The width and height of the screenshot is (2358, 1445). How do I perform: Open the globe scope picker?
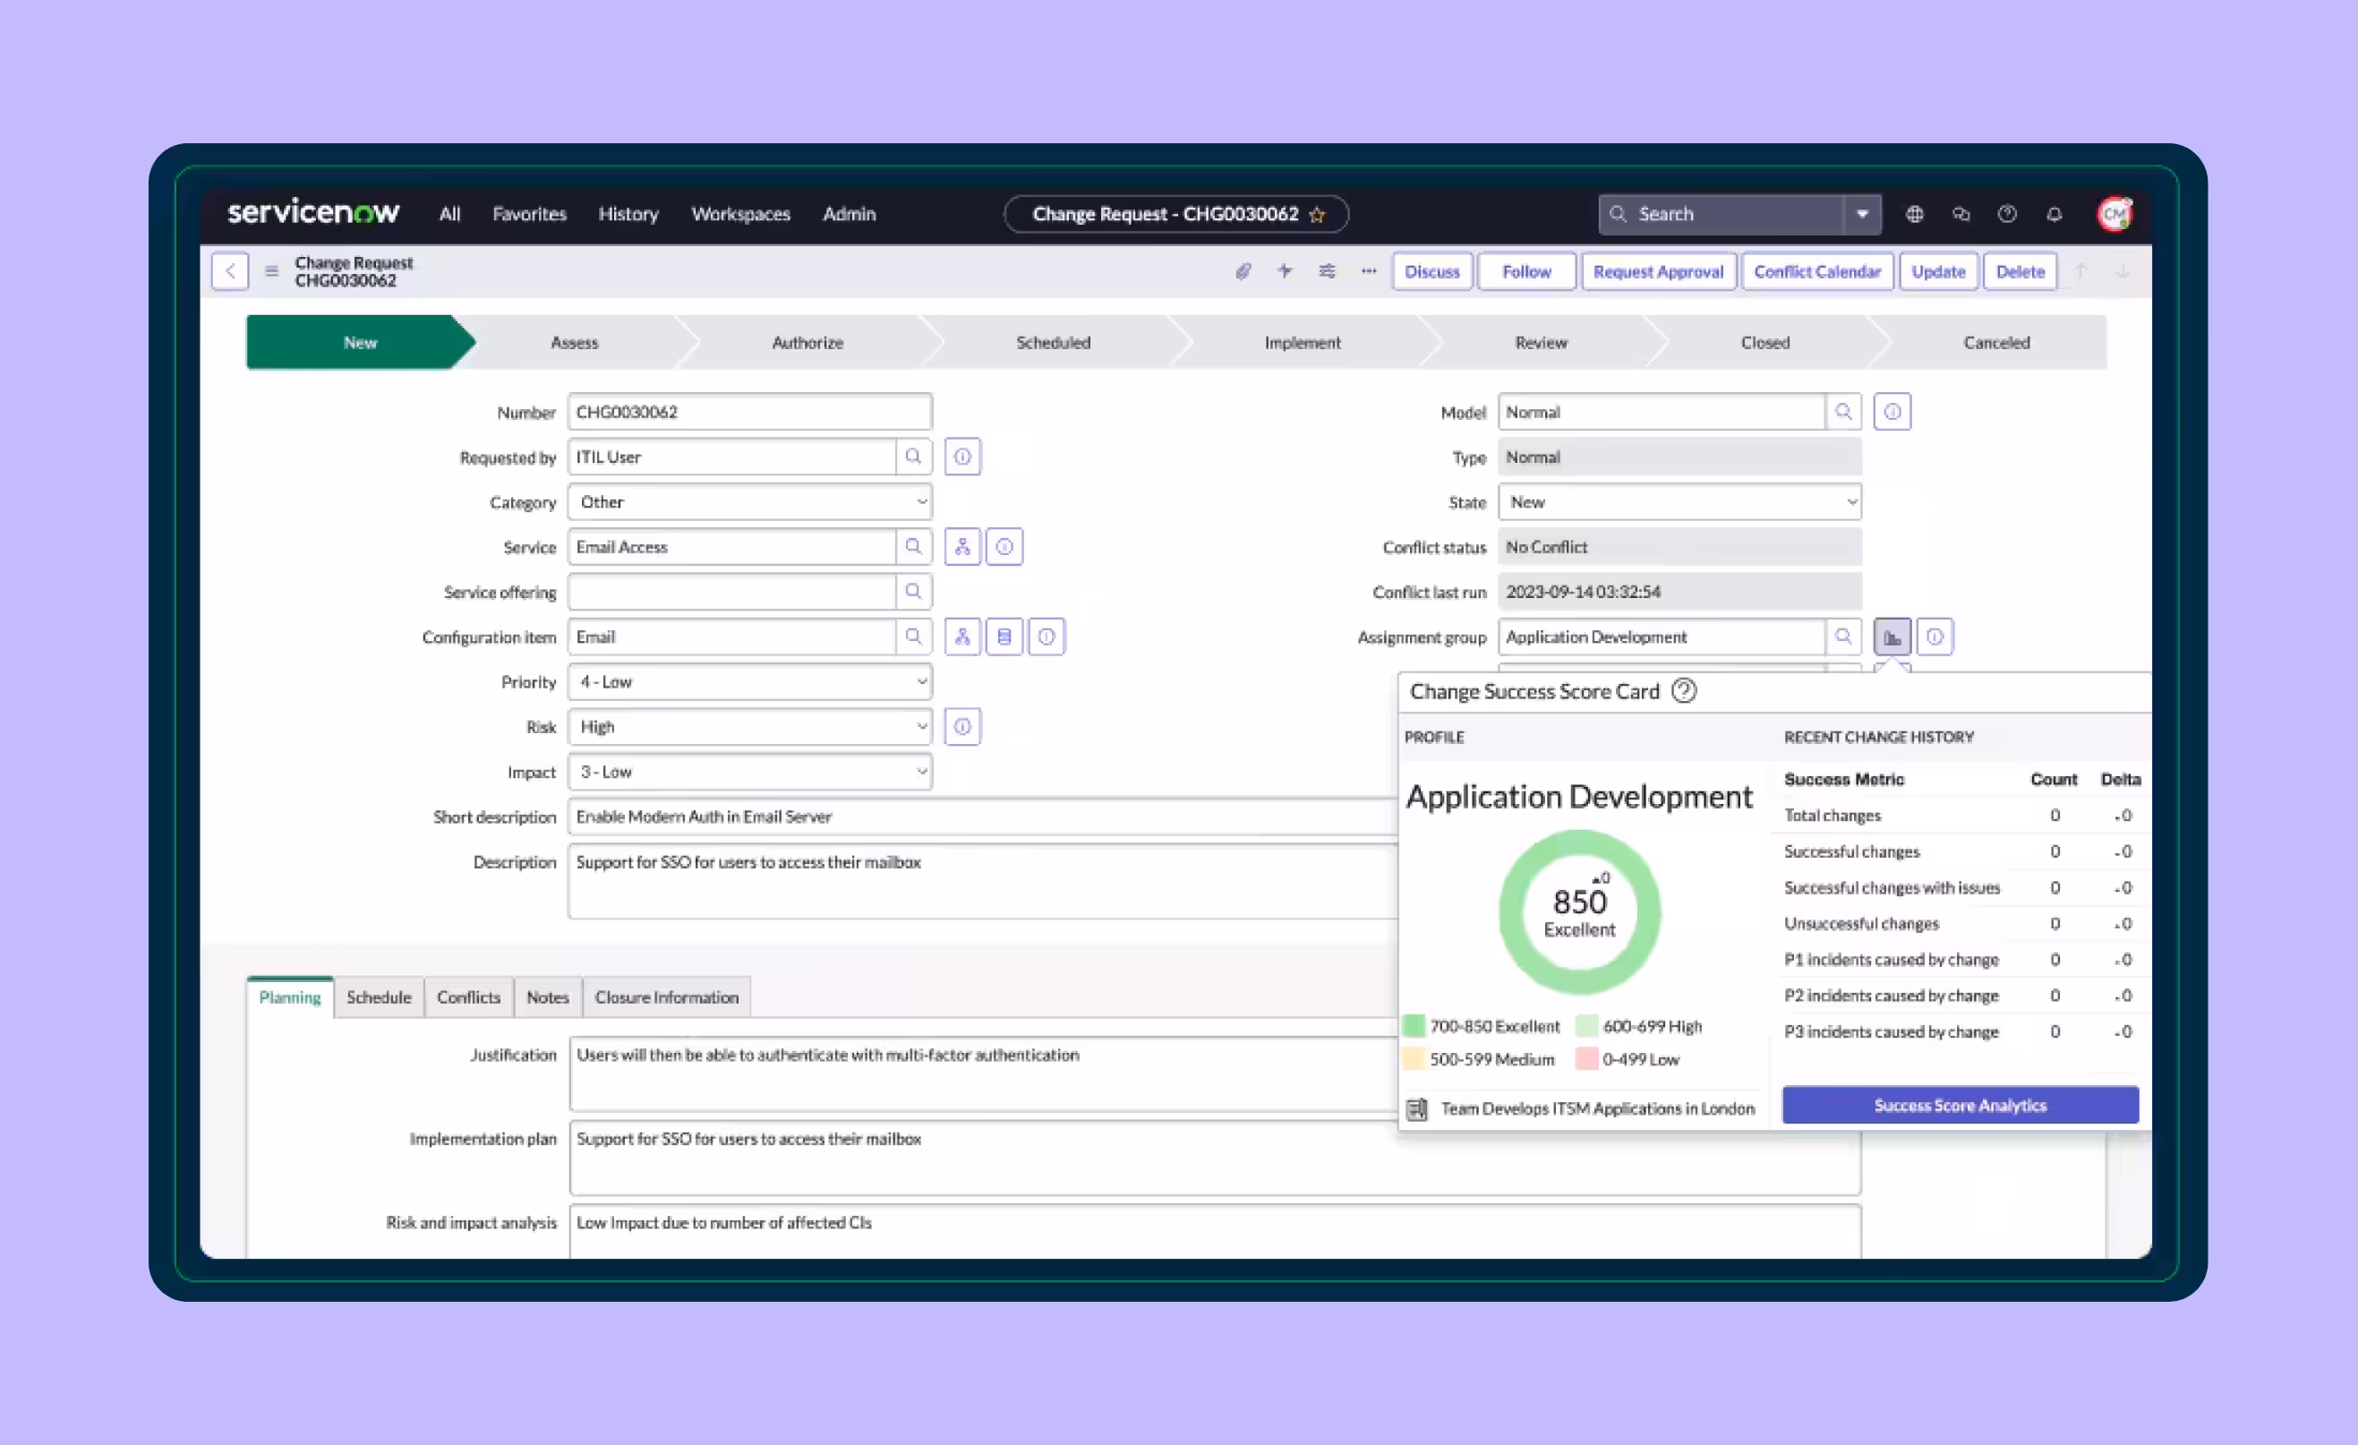click(1915, 214)
